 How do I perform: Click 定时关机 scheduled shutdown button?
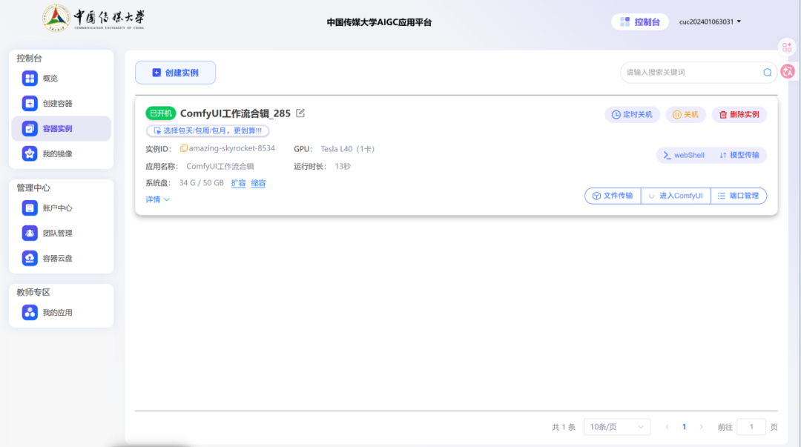tap(632, 114)
